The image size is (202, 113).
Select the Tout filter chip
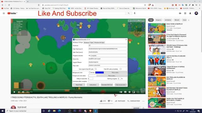pos(151,20)
